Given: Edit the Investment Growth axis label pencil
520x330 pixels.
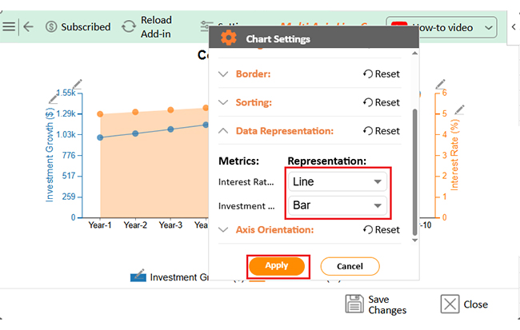Looking at the screenshot, I should pyautogui.click(x=53, y=98).
